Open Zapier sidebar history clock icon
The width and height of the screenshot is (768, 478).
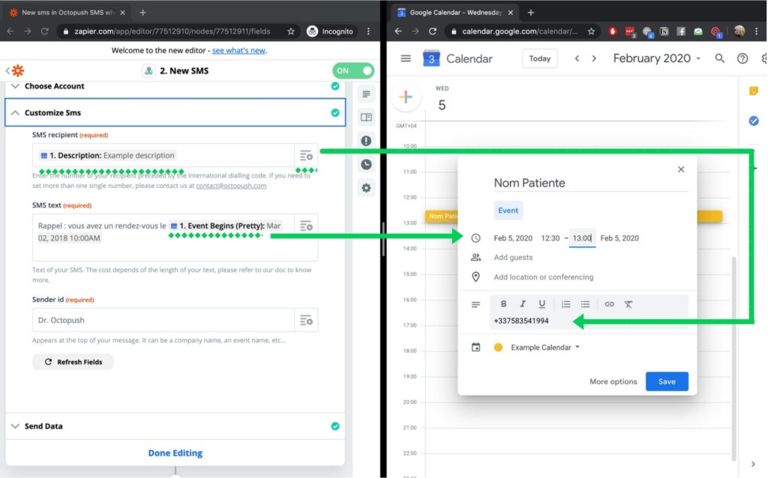(x=366, y=164)
